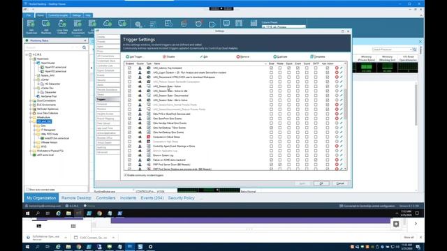Toggle Enabled checkbox for AAS_Session State - Active
The width and height of the screenshot is (447, 251).
tap(129, 86)
